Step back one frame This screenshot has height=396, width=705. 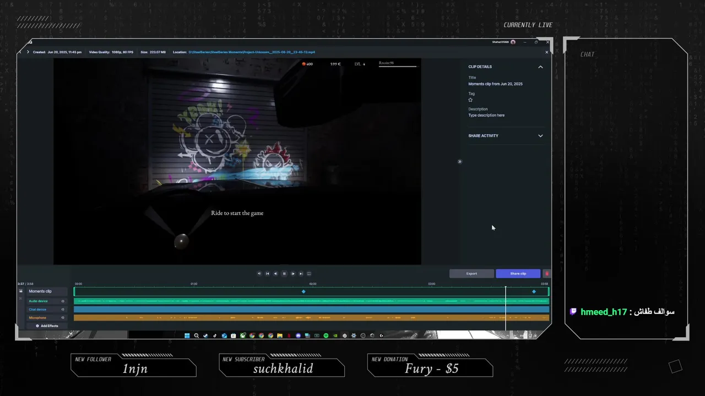(276, 273)
